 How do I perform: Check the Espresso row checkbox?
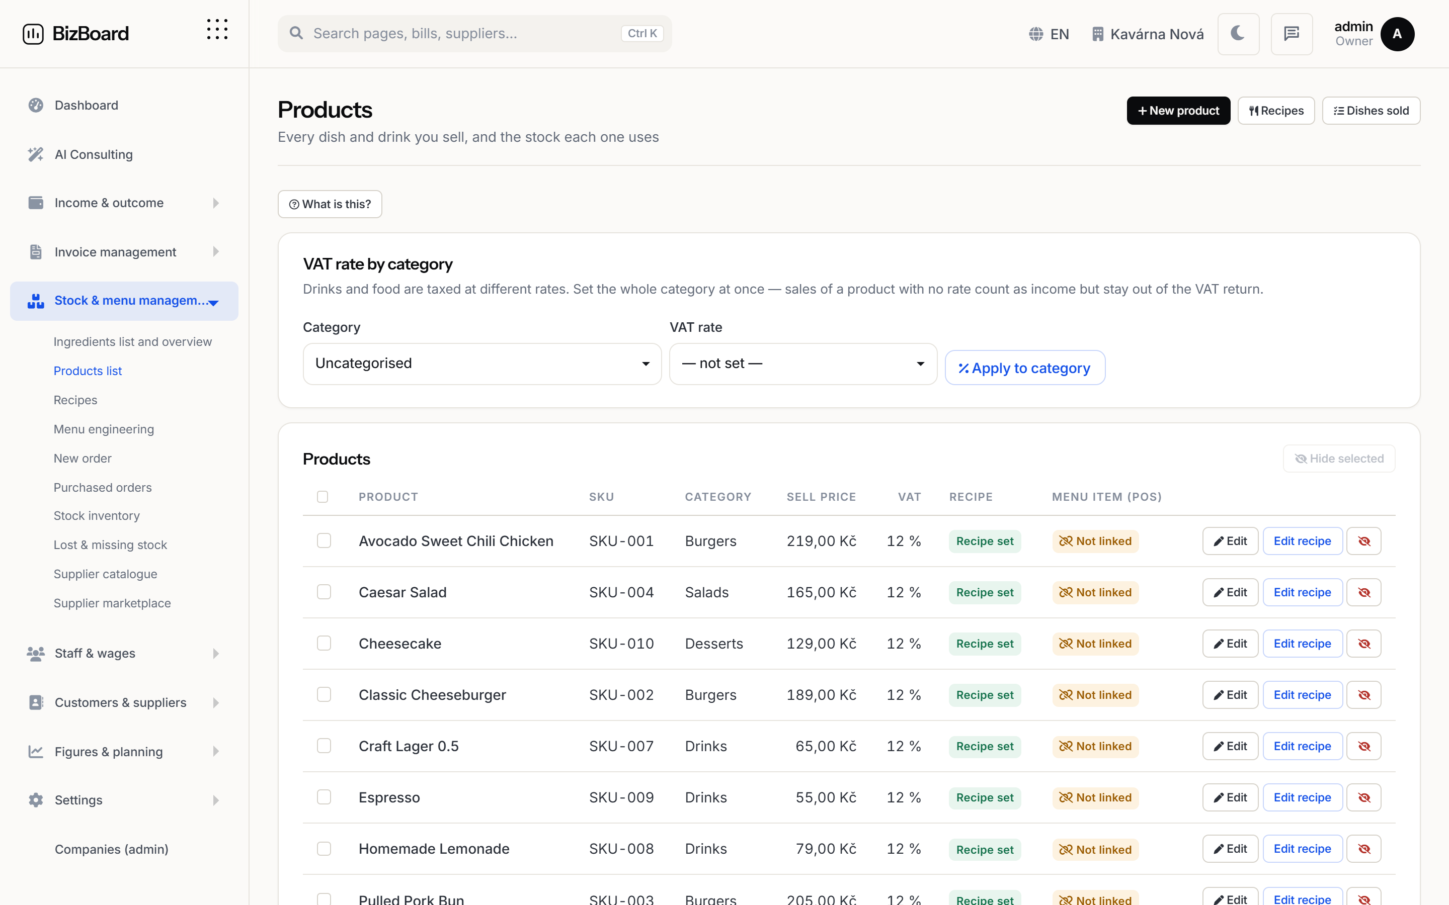click(x=324, y=797)
